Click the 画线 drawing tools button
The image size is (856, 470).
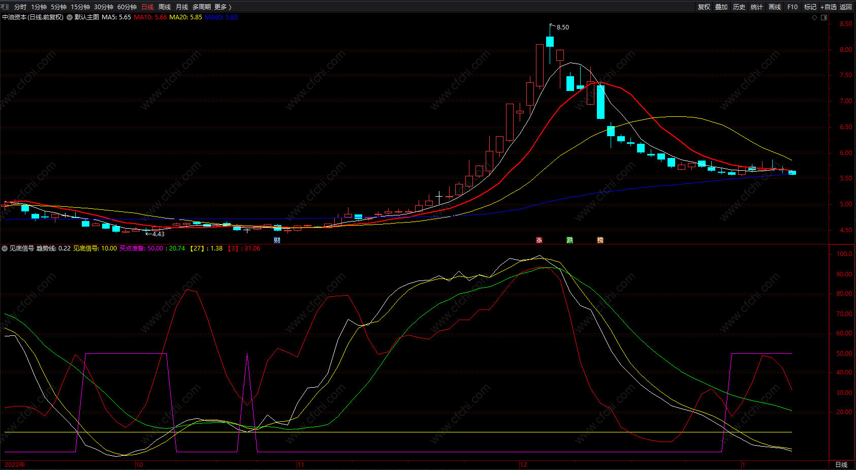pos(775,7)
